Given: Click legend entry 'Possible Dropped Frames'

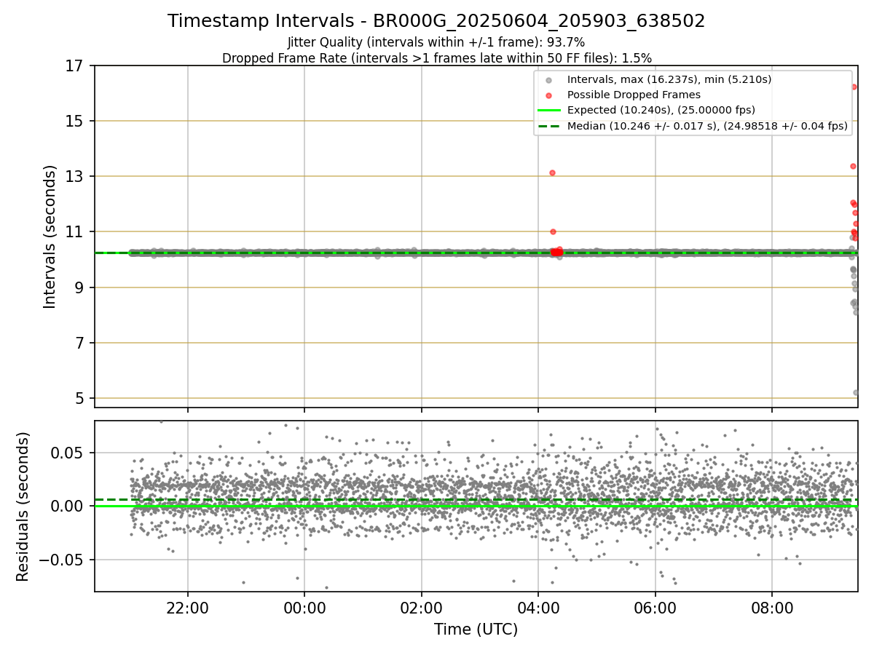Looking at the screenshot, I should (x=634, y=95).
